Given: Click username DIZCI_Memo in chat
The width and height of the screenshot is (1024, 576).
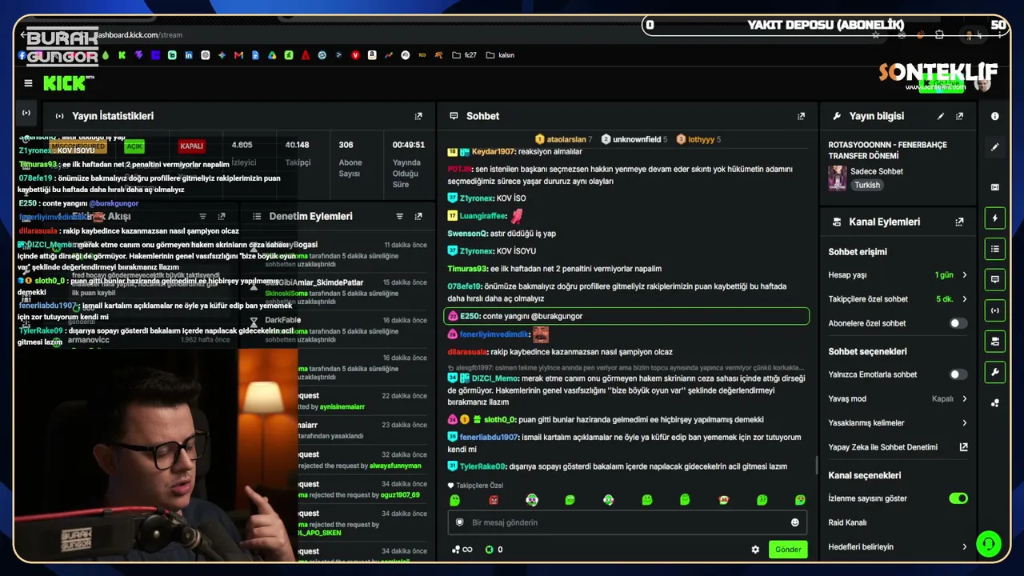Looking at the screenshot, I should [494, 378].
